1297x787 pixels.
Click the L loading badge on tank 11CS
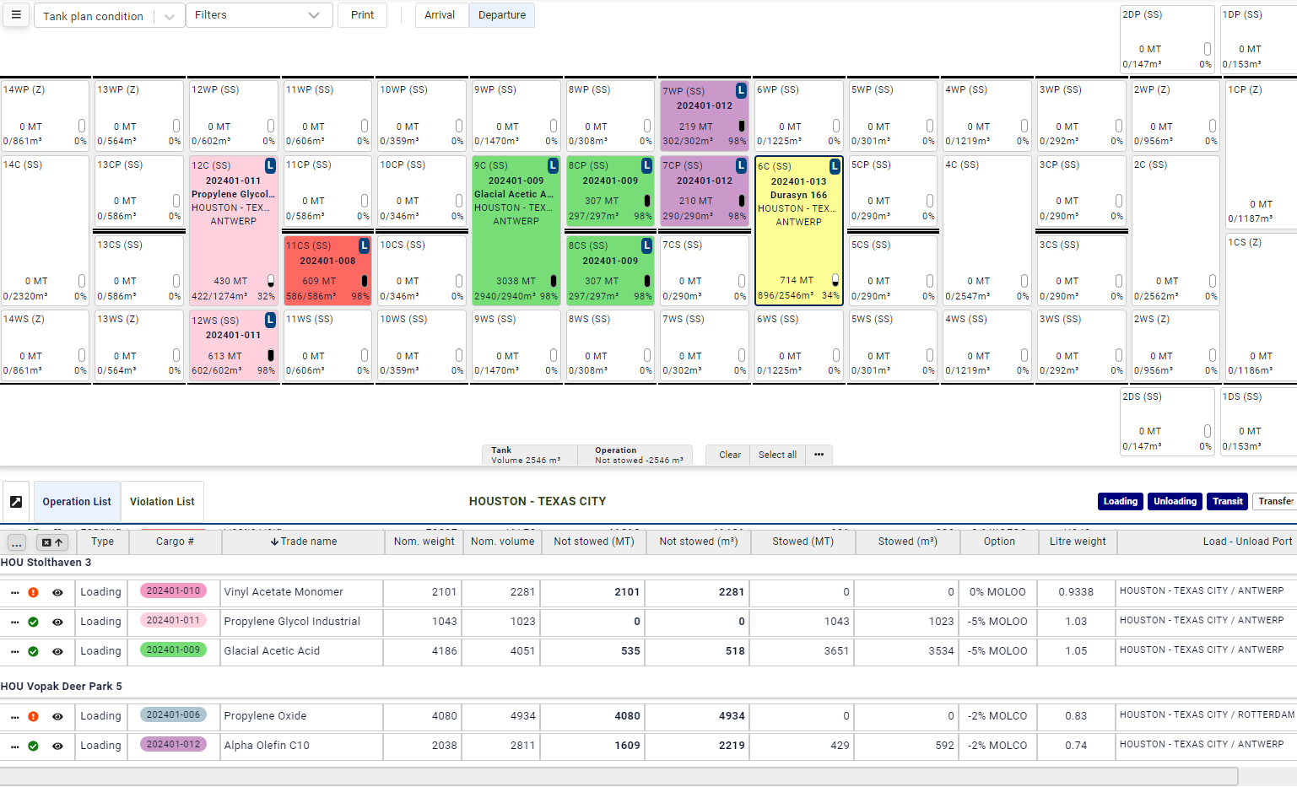pos(364,245)
